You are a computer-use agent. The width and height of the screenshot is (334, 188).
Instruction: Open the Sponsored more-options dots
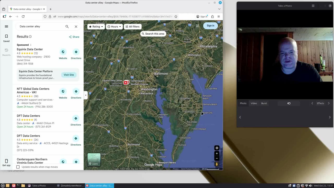pos(31,45)
